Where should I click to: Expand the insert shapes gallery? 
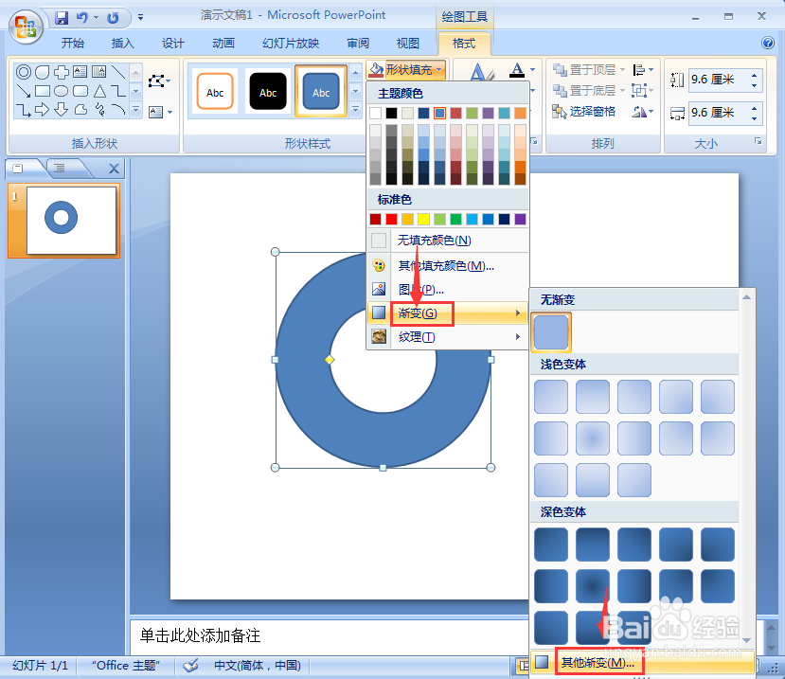(135, 109)
